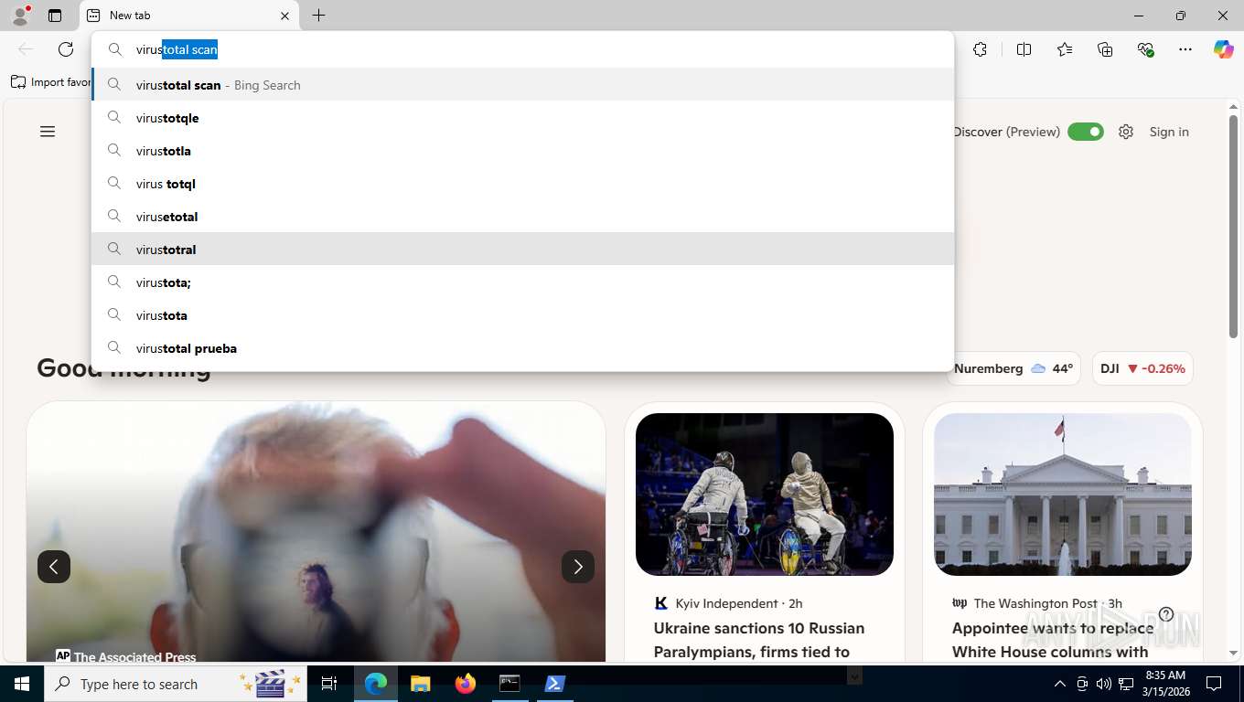The width and height of the screenshot is (1244, 702).
Task: Select the 'virustotla' suggestion
Action: (522, 151)
